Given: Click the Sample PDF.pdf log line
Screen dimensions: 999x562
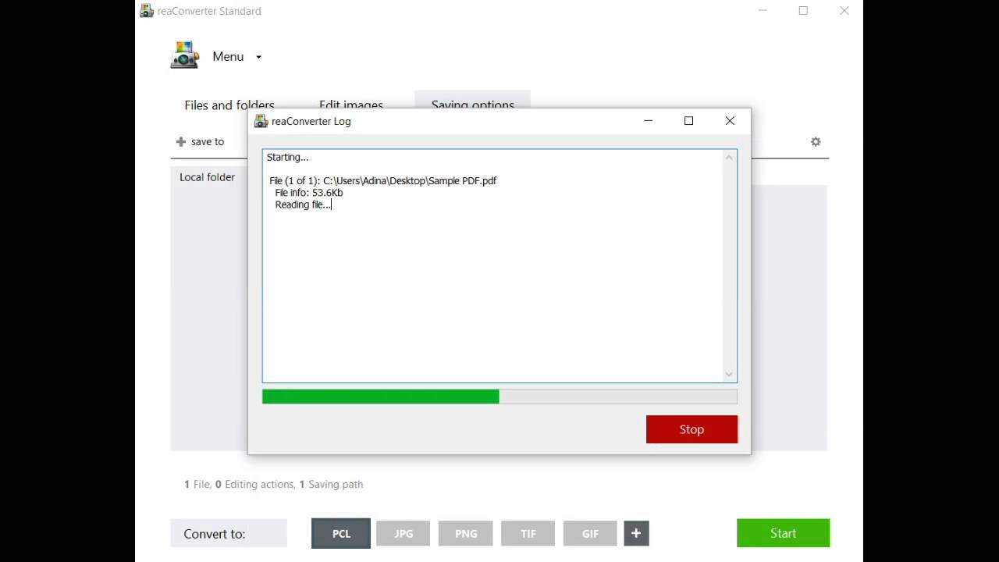Looking at the screenshot, I should point(383,181).
